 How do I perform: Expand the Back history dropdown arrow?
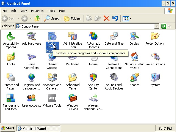pyautogui.click(x=18, y=18)
